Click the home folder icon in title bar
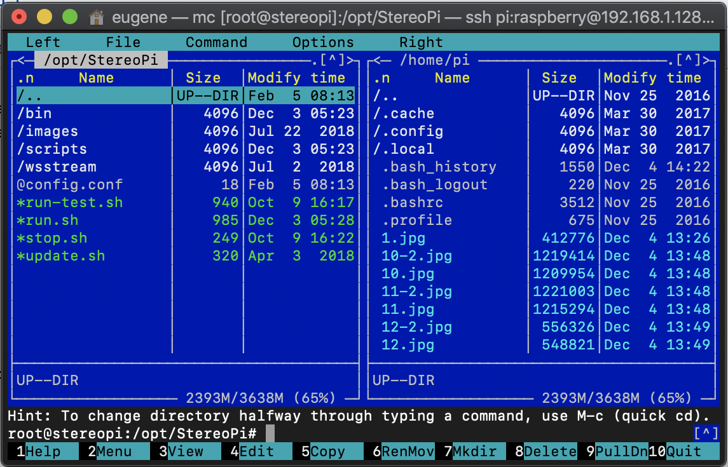 point(97,17)
